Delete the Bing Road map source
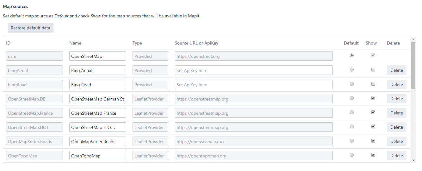This screenshot has width=422, height=171. coord(396,84)
